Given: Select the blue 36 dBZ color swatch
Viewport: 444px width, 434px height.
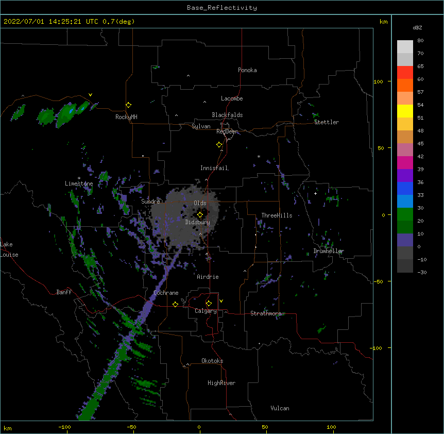Looking at the screenshot, I should [405, 188].
